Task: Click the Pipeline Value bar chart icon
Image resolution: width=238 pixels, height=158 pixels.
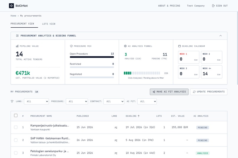Action: 17,46
